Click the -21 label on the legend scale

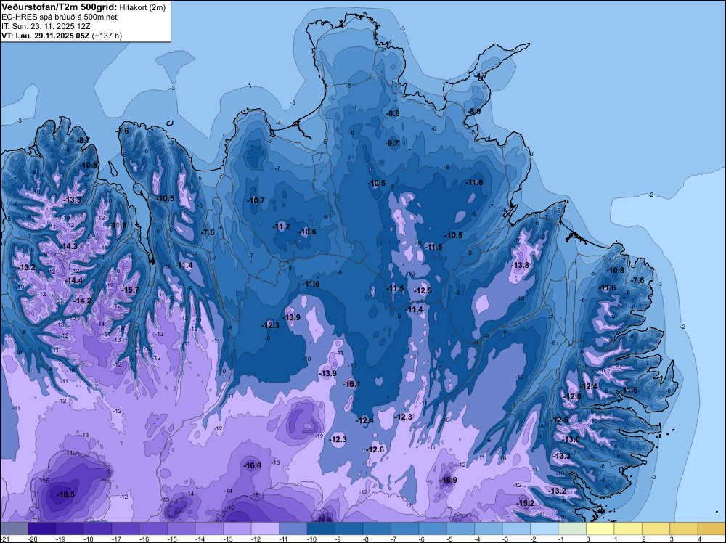pos(4,539)
